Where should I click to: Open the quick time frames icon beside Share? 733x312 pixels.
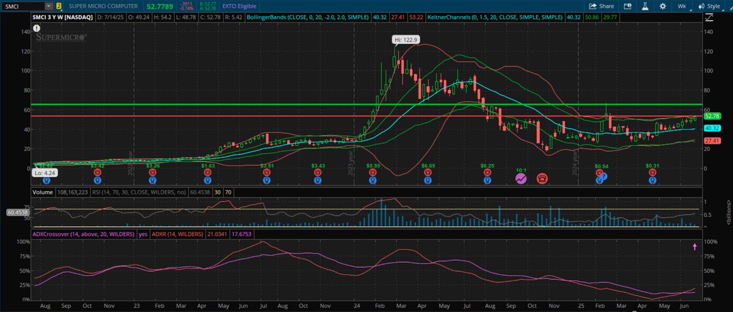pyautogui.click(x=629, y=5)
